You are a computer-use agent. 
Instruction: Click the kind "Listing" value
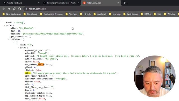pos(18,22)
